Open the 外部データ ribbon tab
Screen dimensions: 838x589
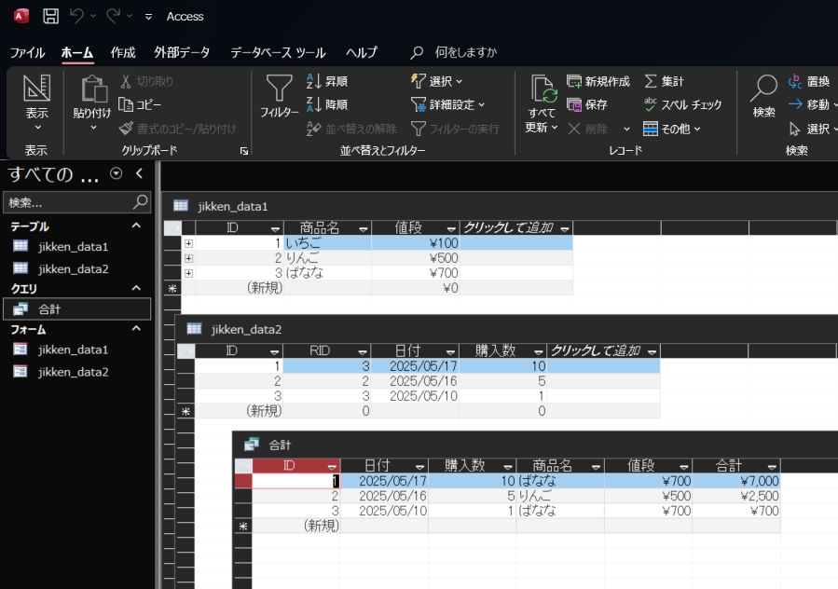(182, 52)
